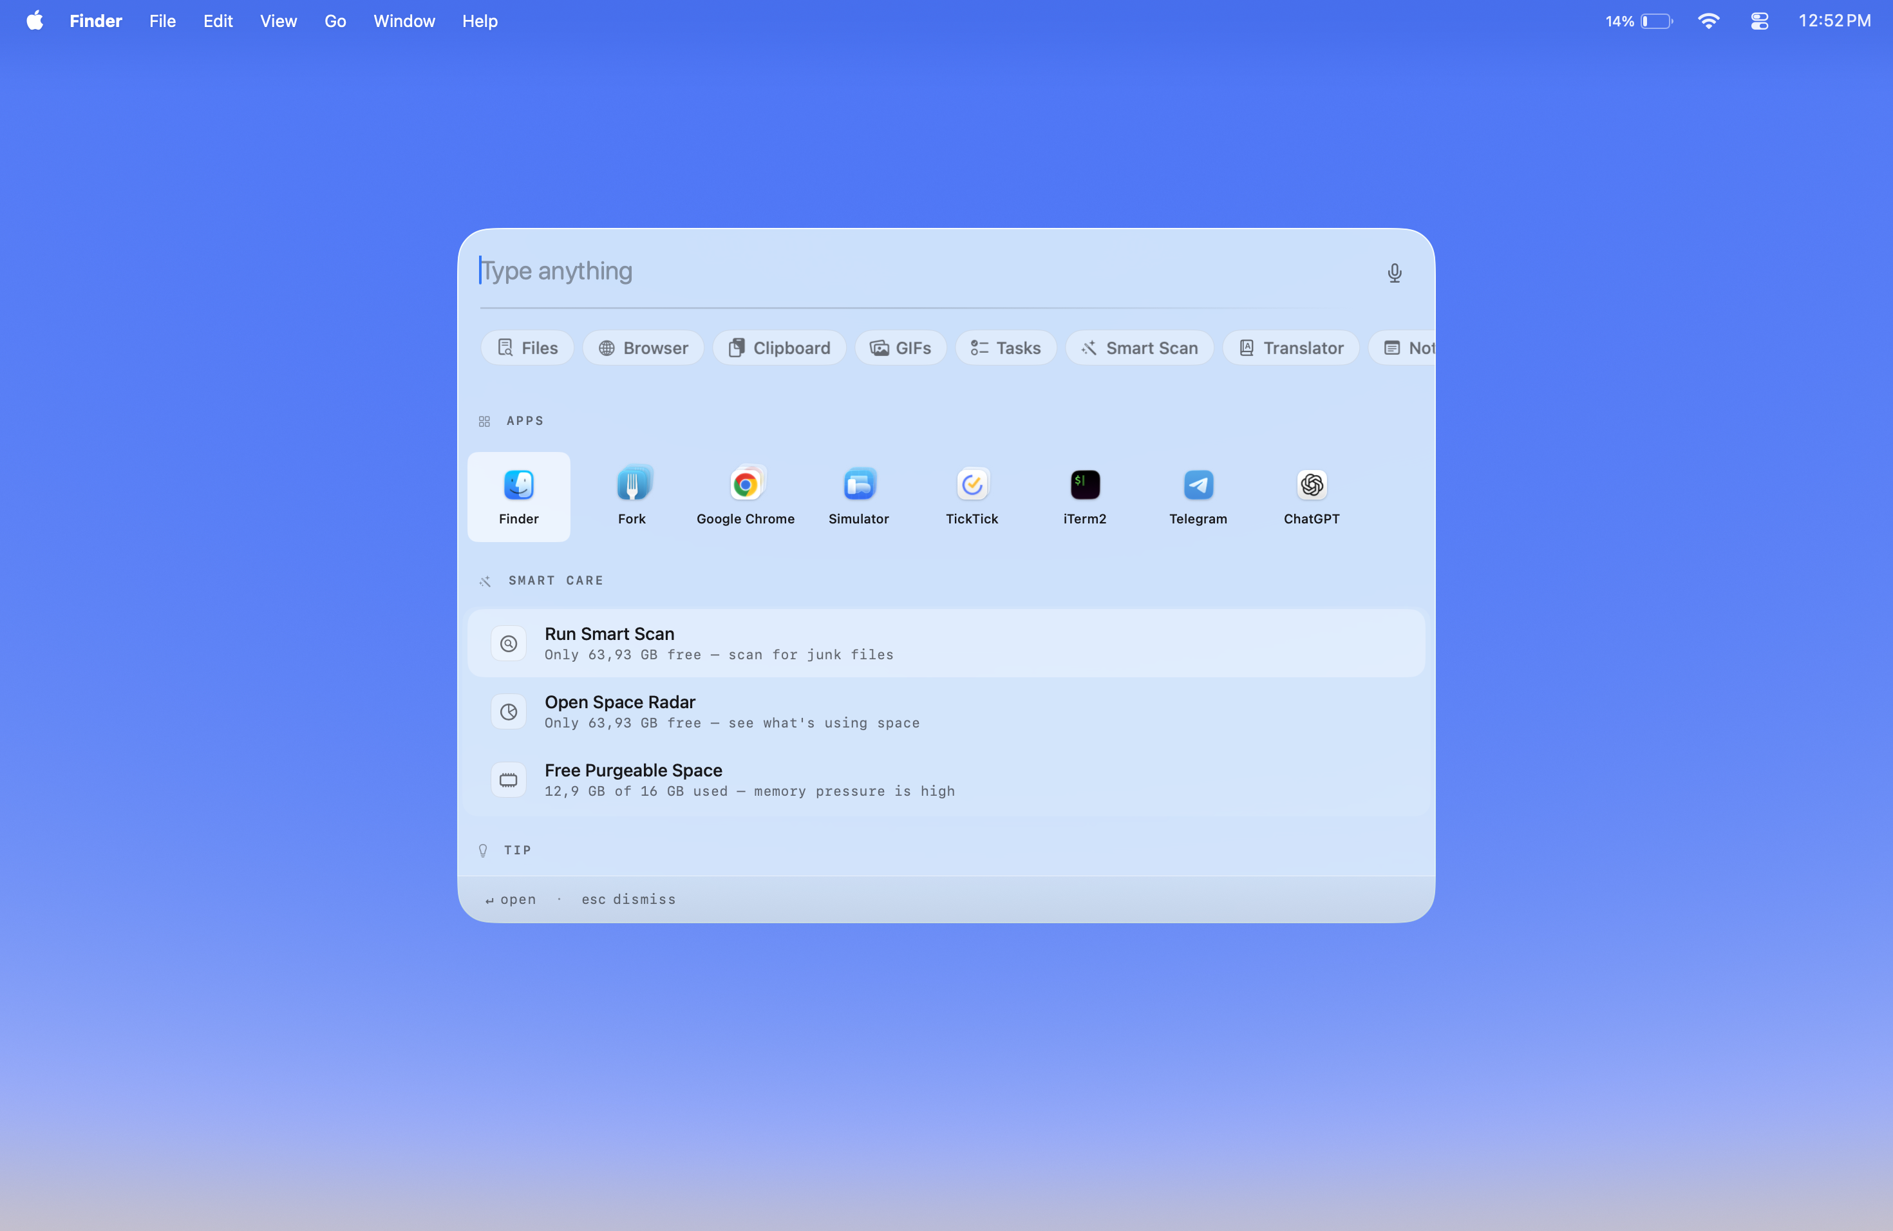Click 'scan for junk files' description
This screenshot has width=1893, height=1231.
point(811,655)
